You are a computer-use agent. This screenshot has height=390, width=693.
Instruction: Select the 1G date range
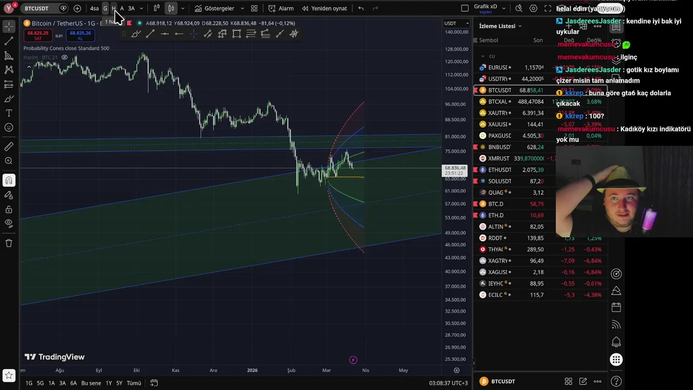pyautogui.click(x=29, y=383)
